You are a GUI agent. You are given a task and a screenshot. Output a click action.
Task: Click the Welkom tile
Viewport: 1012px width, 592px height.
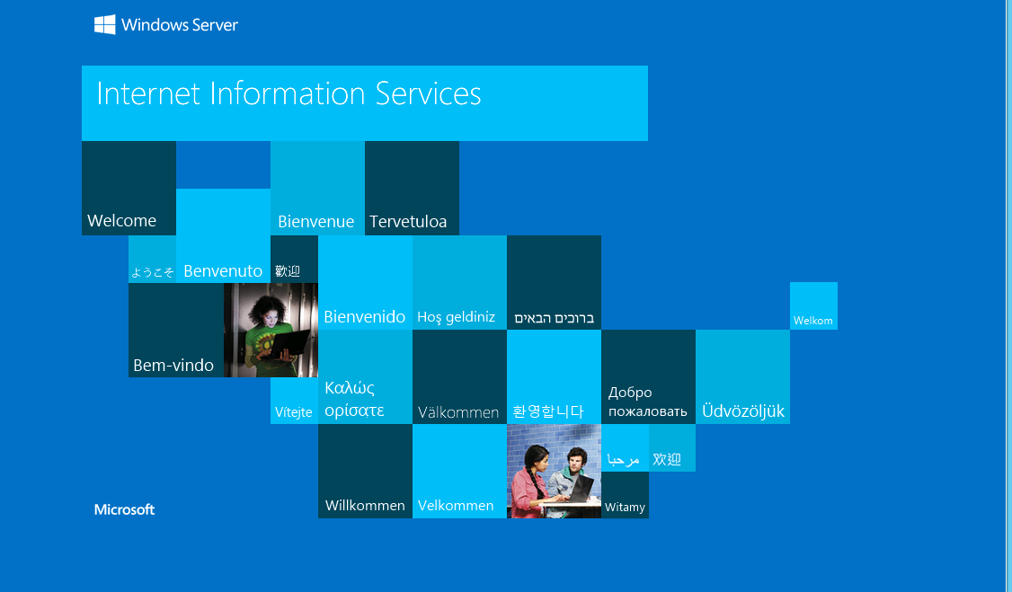[814, 305]
